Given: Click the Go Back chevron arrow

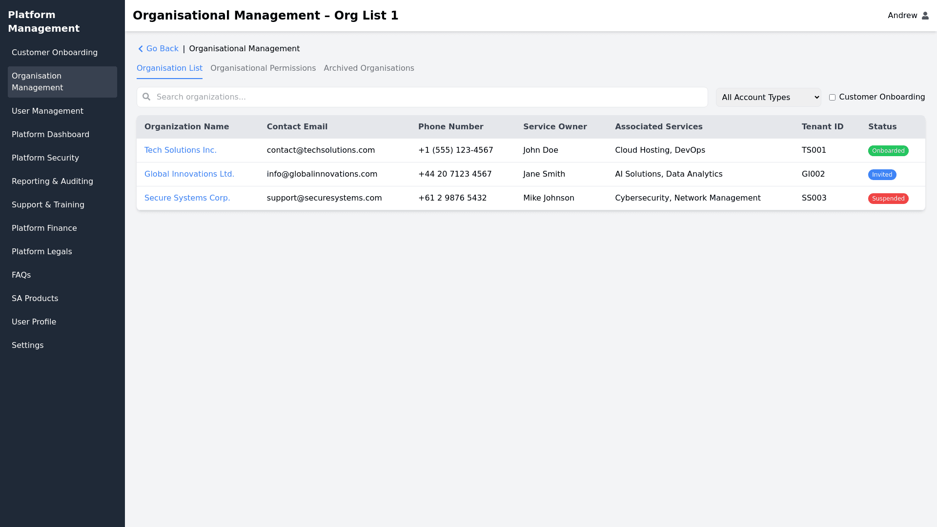Looking at the screenshot, I should point(141,49).
